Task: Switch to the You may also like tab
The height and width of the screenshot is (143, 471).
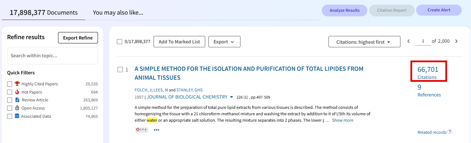Action: point(118,12)
